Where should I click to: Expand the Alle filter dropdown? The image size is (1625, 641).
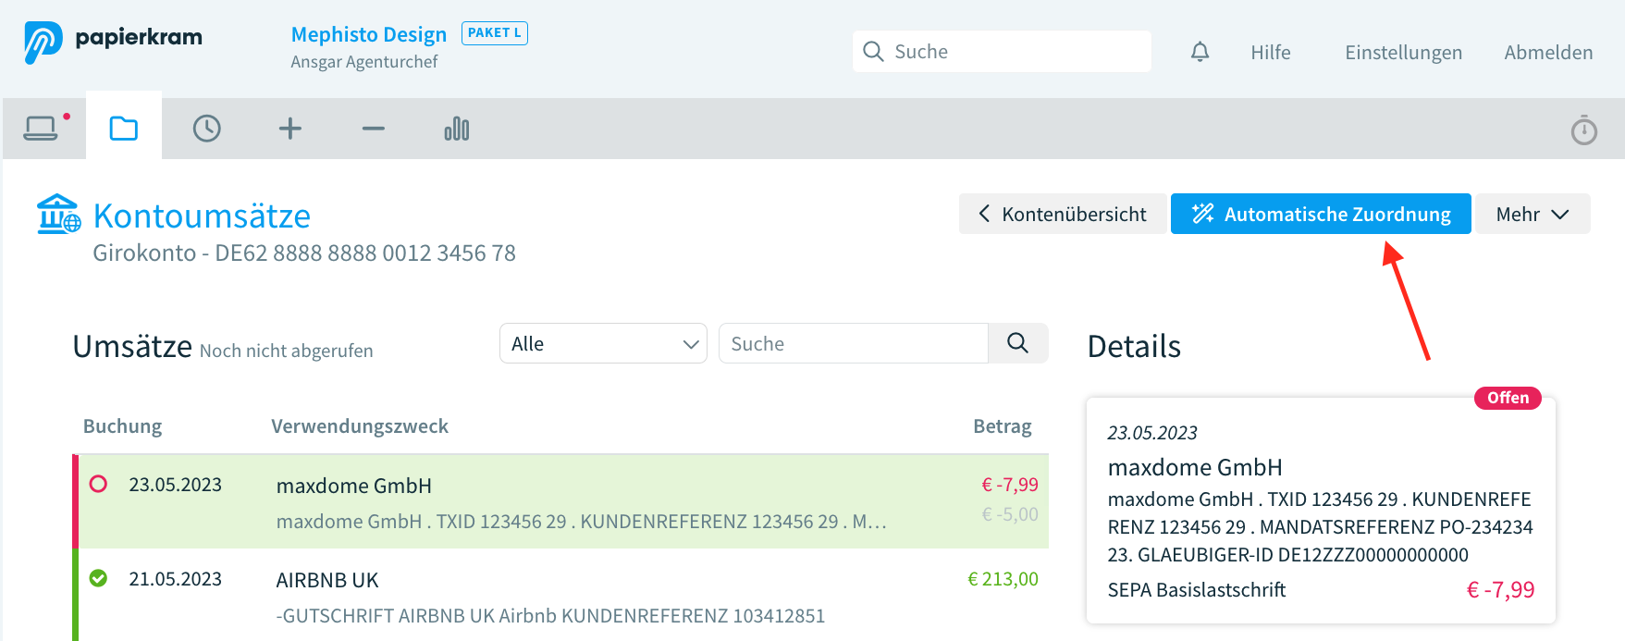pyautogui.click(x=603, y=343)
